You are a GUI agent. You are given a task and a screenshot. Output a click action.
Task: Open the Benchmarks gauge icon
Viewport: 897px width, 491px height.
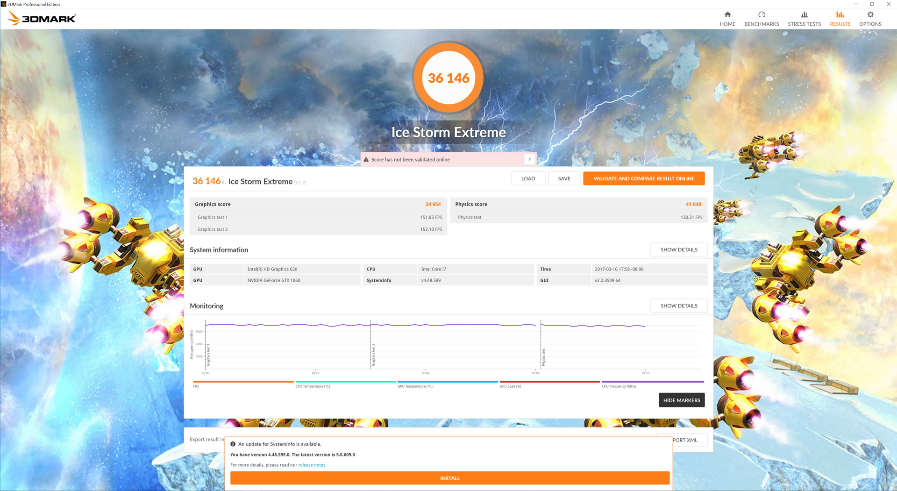pyautogui.click(x=762, y=14)
